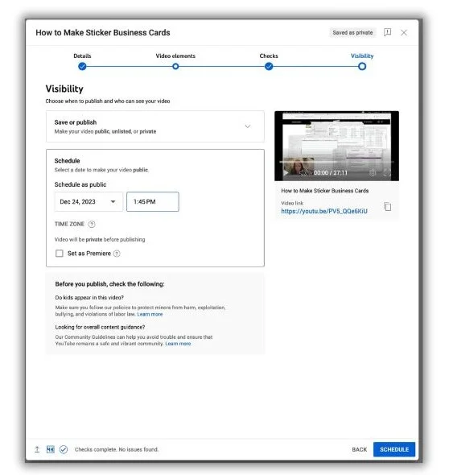Toggle mute on the video preview
The image size is (449, 475).
pos(303,172)
